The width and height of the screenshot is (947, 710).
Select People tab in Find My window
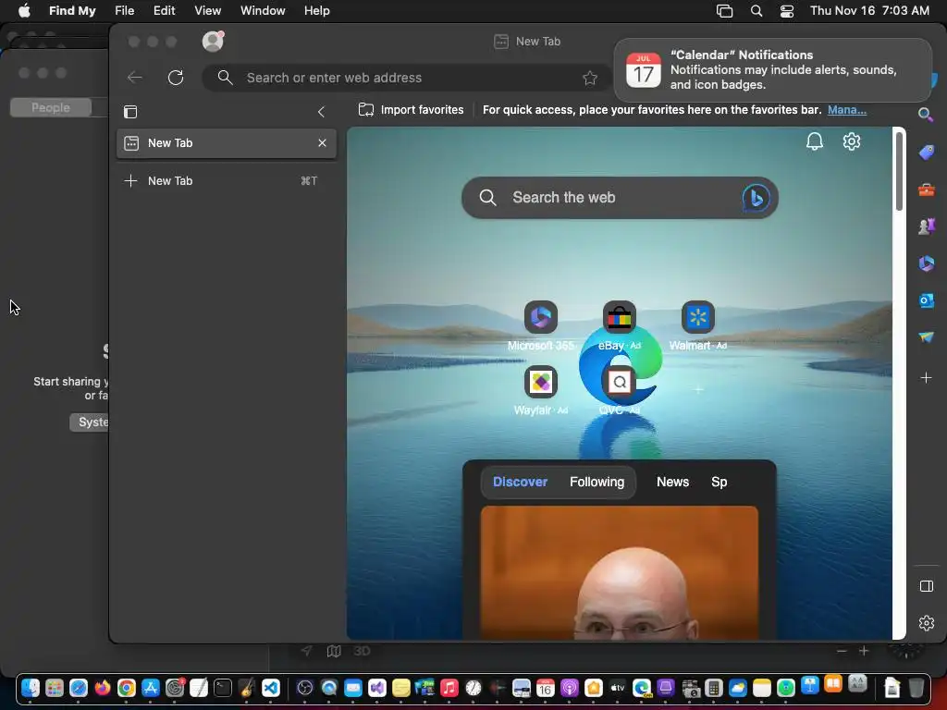tap(51, 107)
